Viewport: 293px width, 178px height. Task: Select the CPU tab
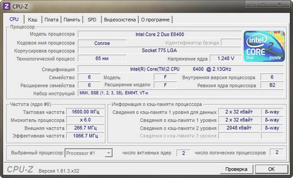tap(14, 19)
